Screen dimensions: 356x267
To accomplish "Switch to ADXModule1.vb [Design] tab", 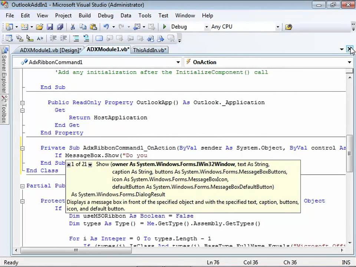I will pos(50,50).
